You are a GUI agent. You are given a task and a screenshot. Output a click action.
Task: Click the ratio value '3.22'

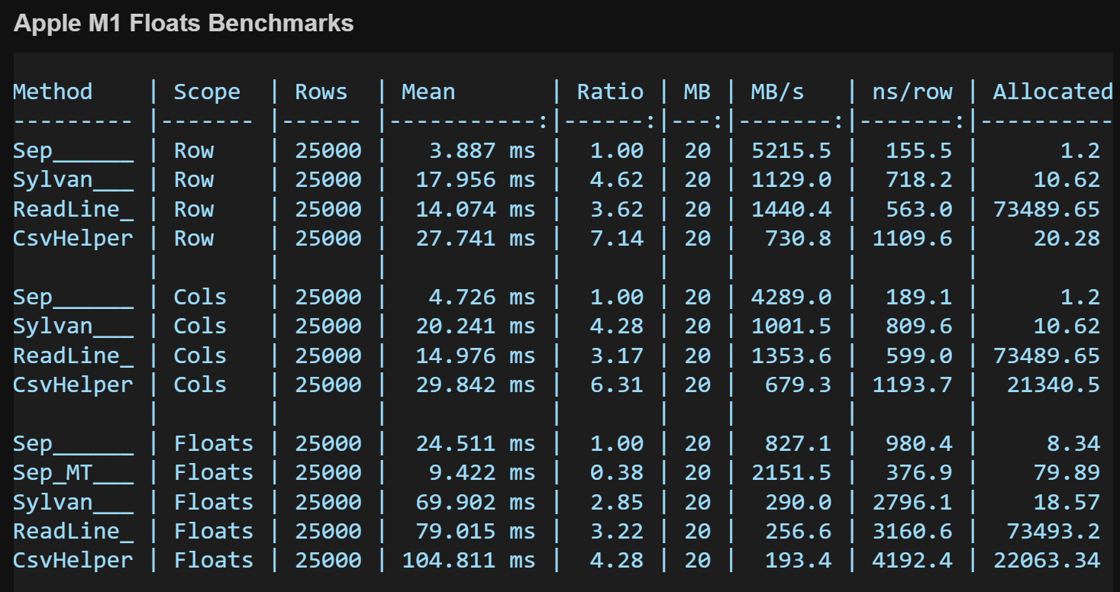pyautogui.click(x=616, y=531)
